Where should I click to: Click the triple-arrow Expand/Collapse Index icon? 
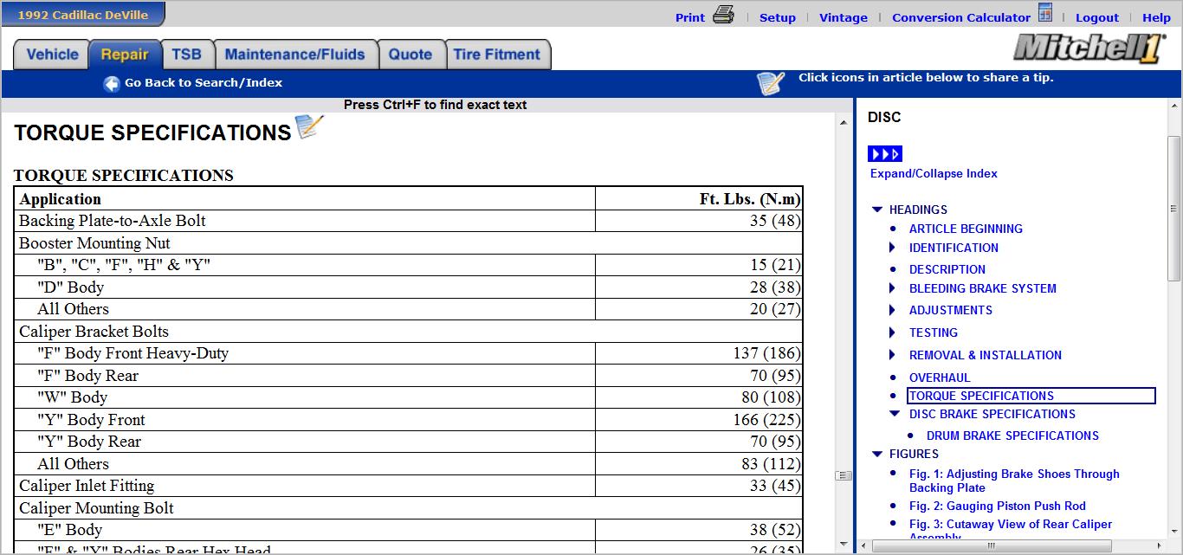coord(885,154)
